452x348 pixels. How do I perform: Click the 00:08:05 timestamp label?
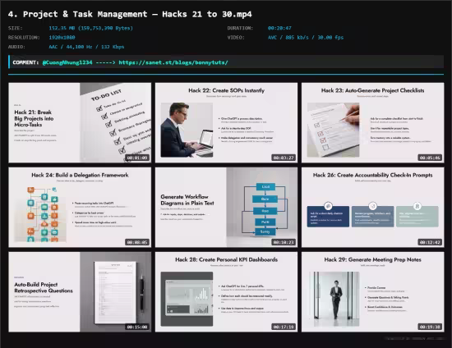pos(137,242)
